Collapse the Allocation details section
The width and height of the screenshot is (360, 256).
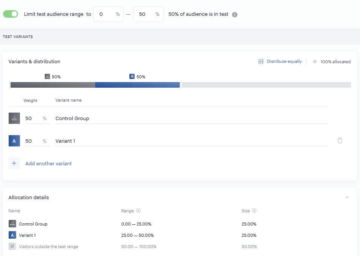347,197
